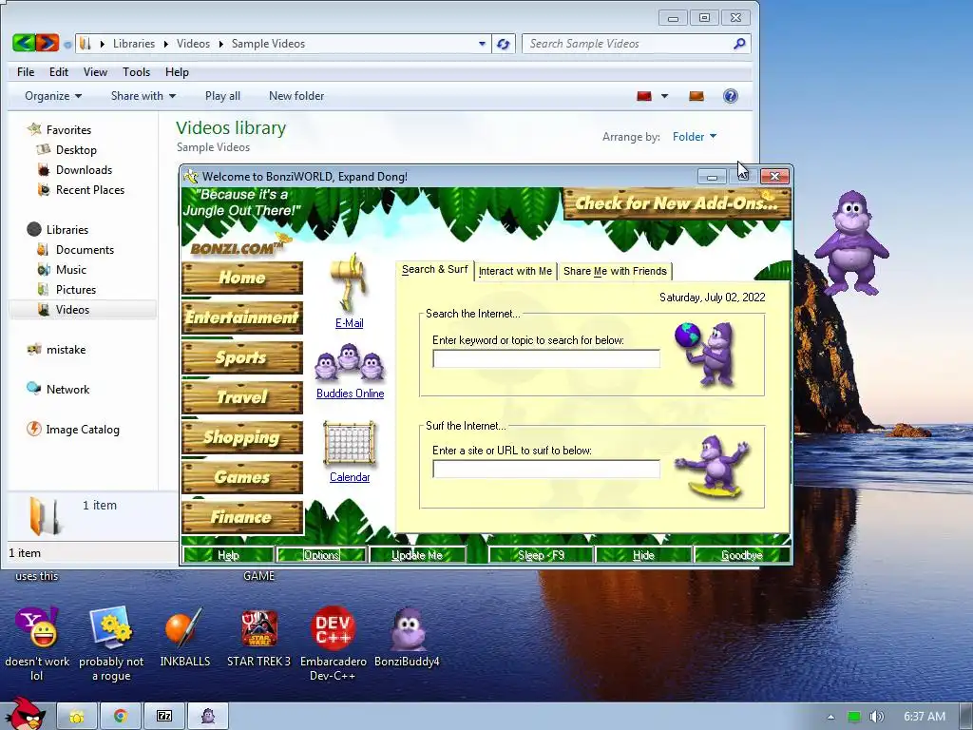
Task: Click the arrow before Sample Videos in address bar
Action: coord(220,44)
